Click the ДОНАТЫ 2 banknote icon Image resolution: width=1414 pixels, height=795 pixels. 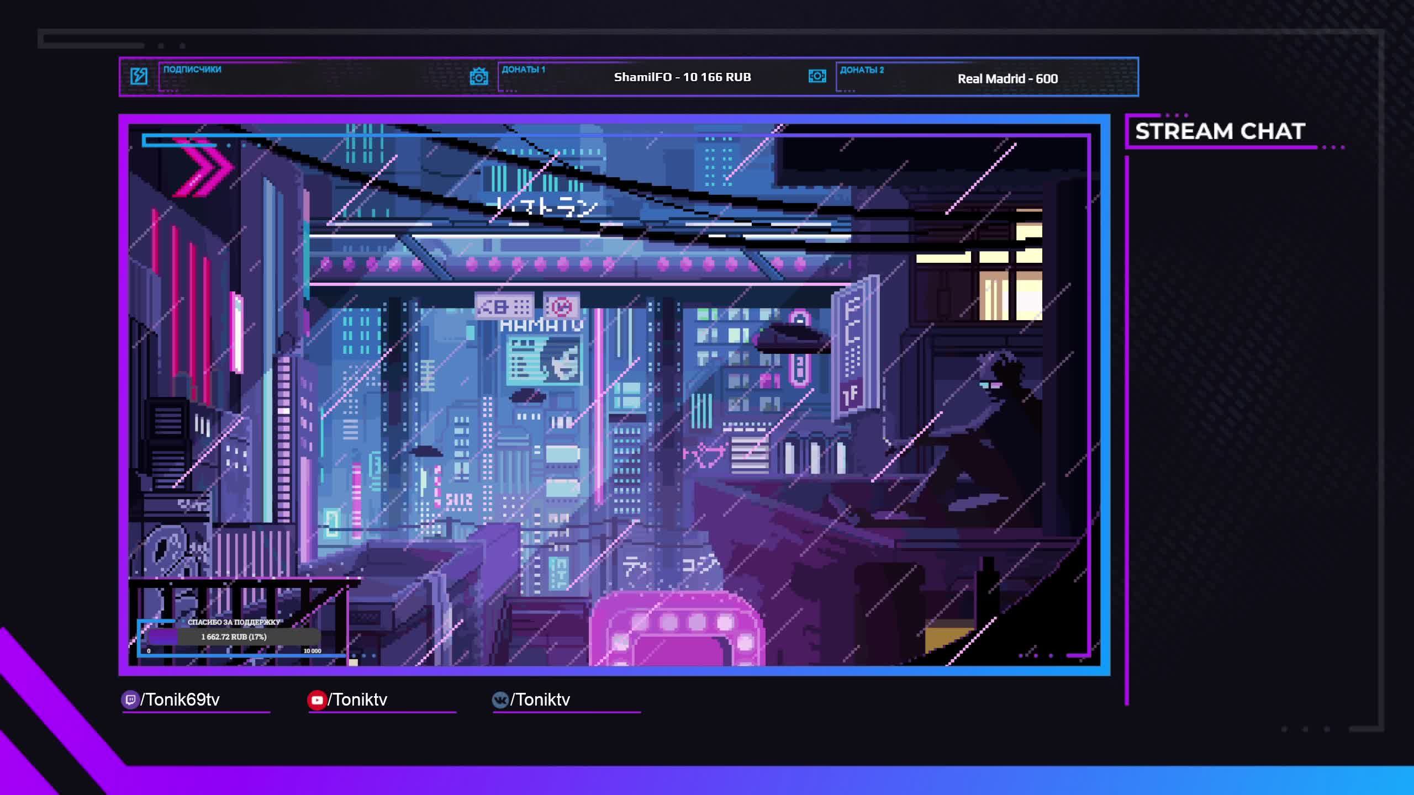pos(817,76)
